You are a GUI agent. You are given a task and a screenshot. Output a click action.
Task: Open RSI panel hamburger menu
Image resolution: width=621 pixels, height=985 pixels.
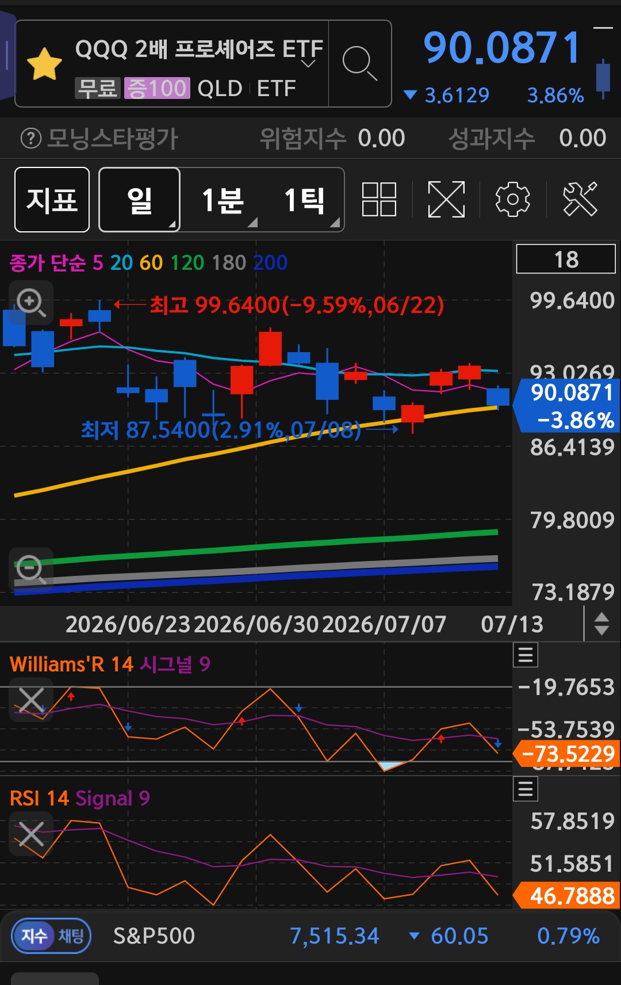[x=526, y=789]
